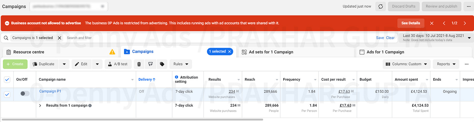Open Reach column options arrow
474x122 pixels.
click(277, 80)
